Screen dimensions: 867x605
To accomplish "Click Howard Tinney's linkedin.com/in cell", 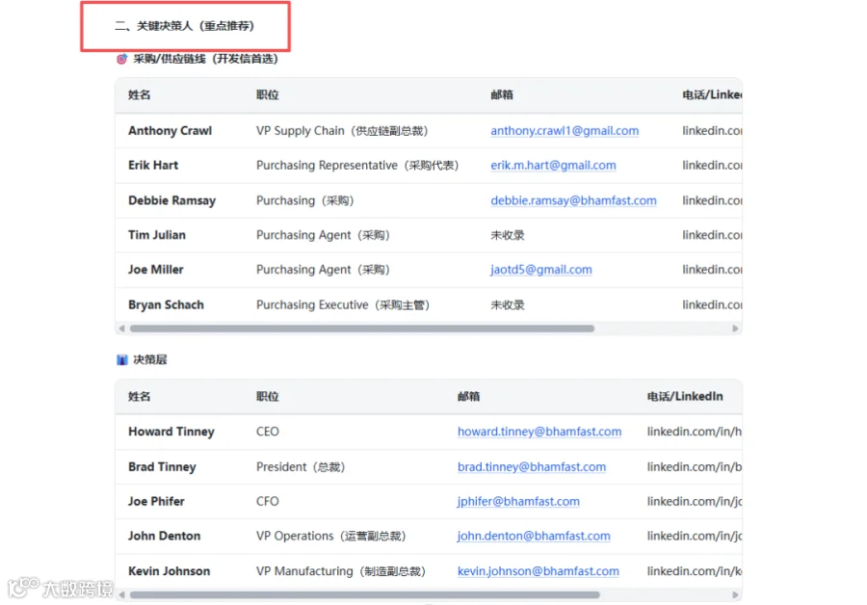I will click(x=694, y=432).
